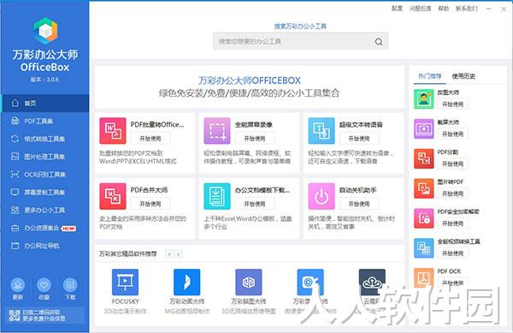Click 开始使用 under PDF合并大师
Viewport: 513px width, 333px height.
(150, 204)
